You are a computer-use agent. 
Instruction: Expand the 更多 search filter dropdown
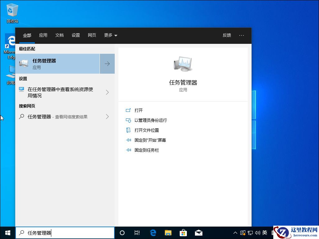(x=110, y=35)
